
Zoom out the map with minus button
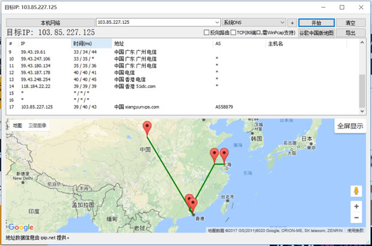click(356, 218)
